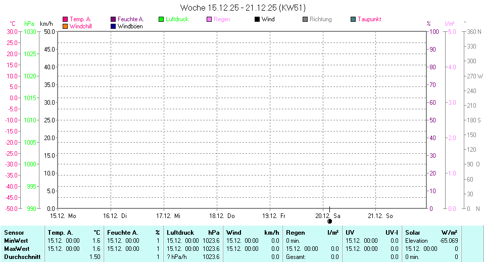Image resolution: width=484 pixels, height=262 pixels.
Task: Click the pink Regen legend swatch
Action: coord(209,19)
